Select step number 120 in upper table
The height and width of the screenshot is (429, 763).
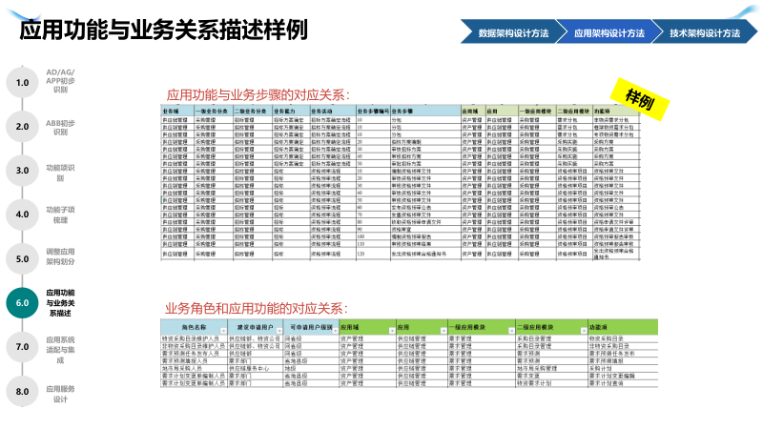click(x=373, y=254)
